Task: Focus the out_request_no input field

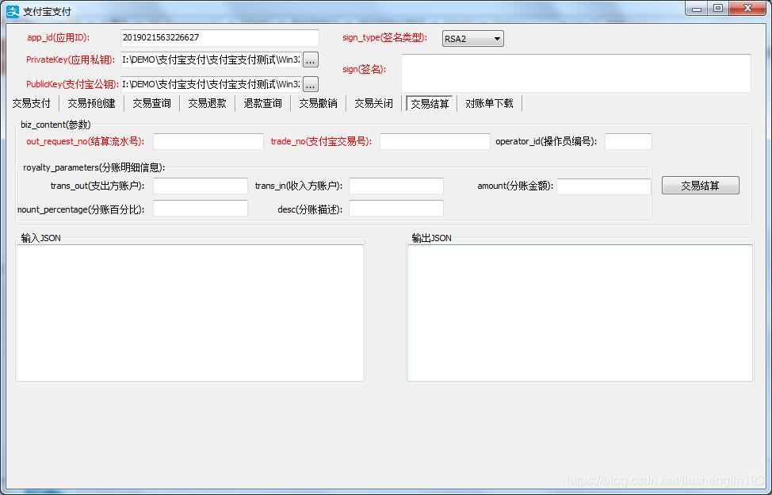Action: [x=208, y=141]
